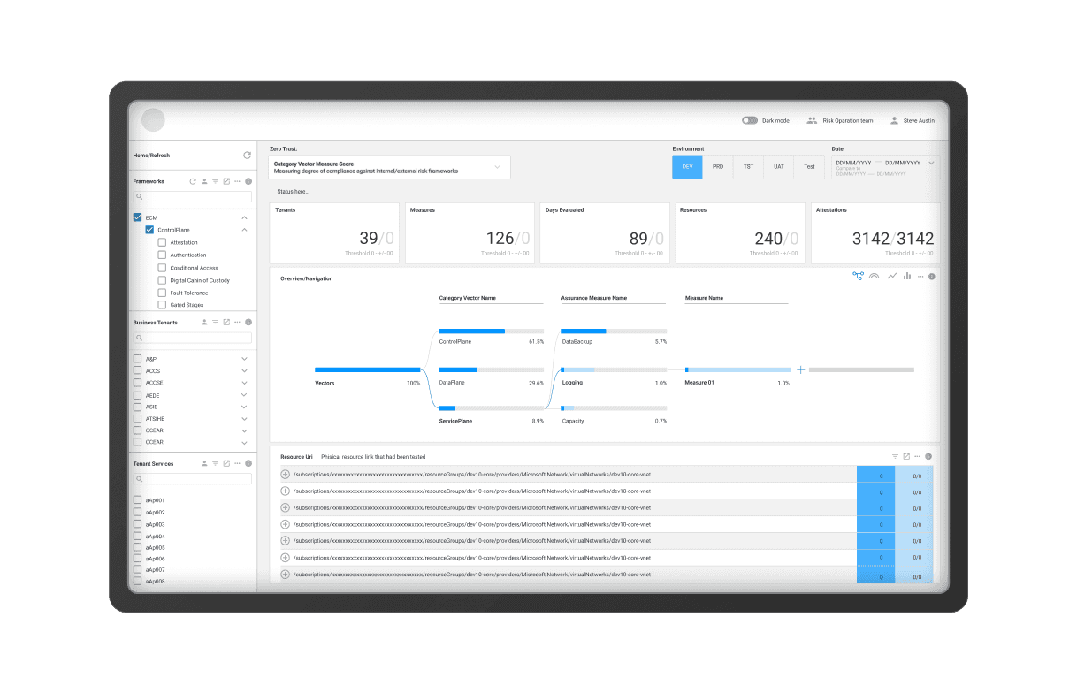
Task: Open Tenant Services more options
Action: coord(237,463)
